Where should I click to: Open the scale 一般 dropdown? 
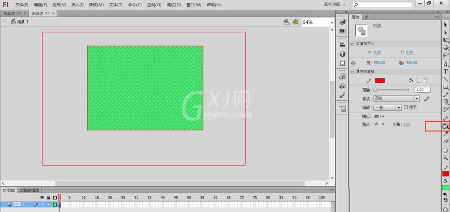387,108
